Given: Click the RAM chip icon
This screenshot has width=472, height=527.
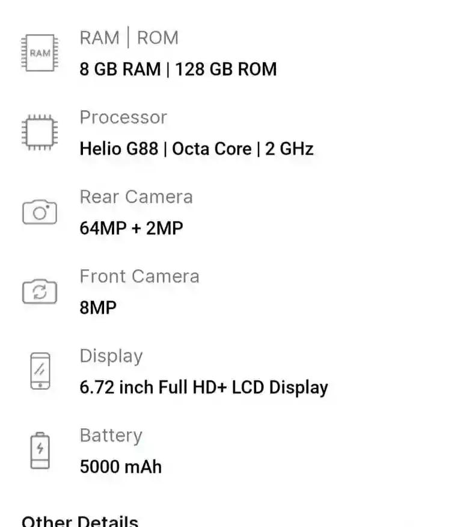Looking at the screenshot, I should click(40, 53).
